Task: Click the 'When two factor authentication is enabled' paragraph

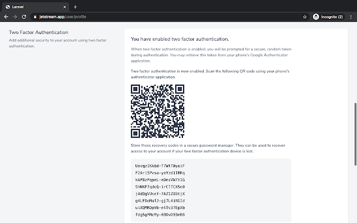Action: 211,55
